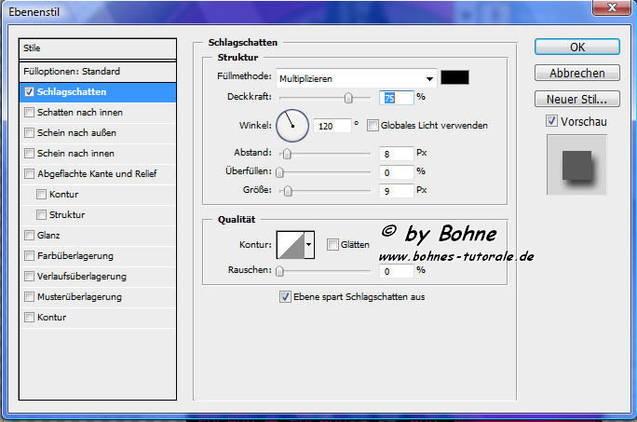The width and height of the screenshot is (637, 422).
Task: Click the Abstand distance input field
Action: [x=396, y=153]
